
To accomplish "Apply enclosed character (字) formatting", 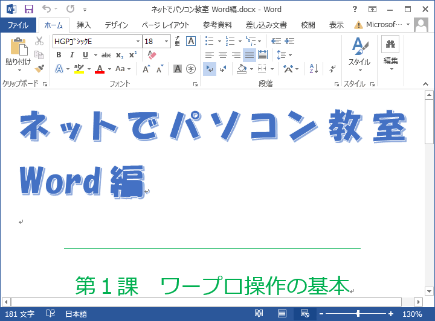I will click(191, 69).
